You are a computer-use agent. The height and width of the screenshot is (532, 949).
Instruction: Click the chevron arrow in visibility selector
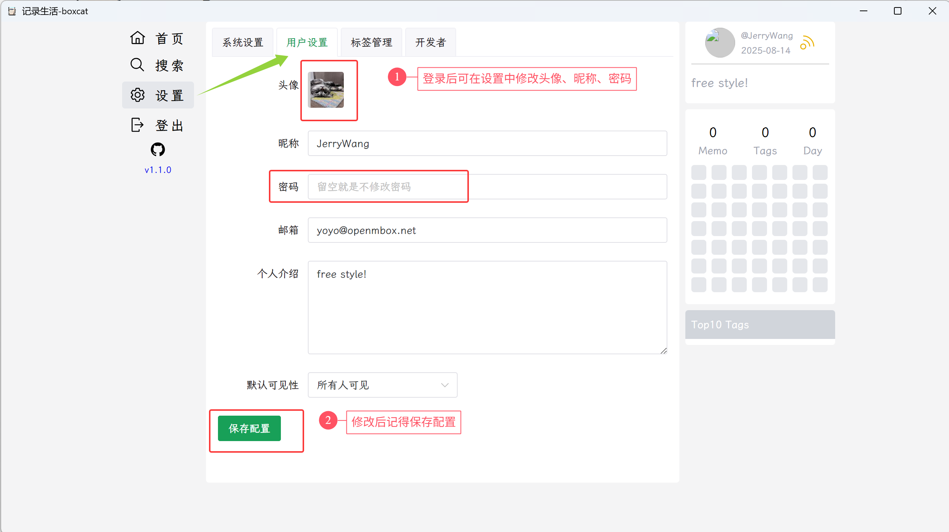pos(445,385)
